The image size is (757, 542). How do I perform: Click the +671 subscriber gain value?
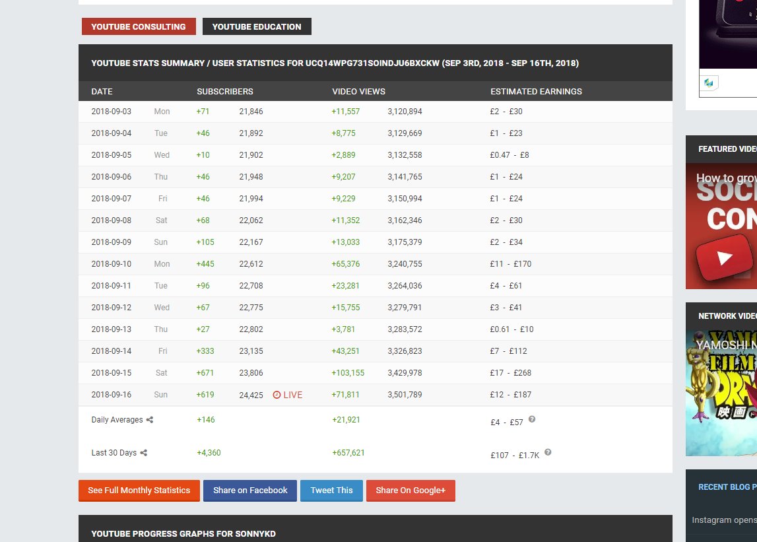click(x=205, y=373)
